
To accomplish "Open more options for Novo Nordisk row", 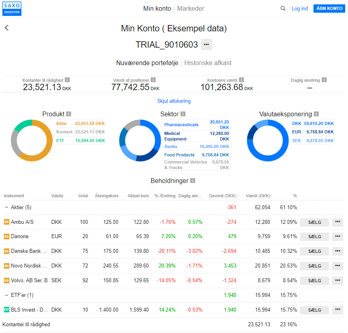I will tap(338, 266).
